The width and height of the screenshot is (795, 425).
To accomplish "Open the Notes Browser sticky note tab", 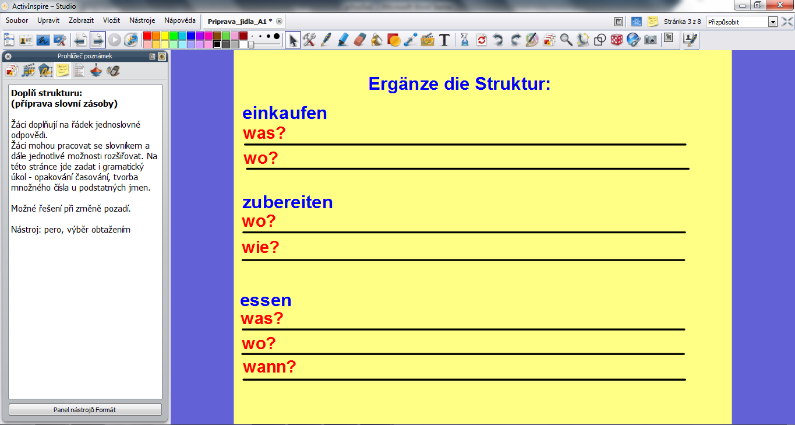I will click(62, 71).
